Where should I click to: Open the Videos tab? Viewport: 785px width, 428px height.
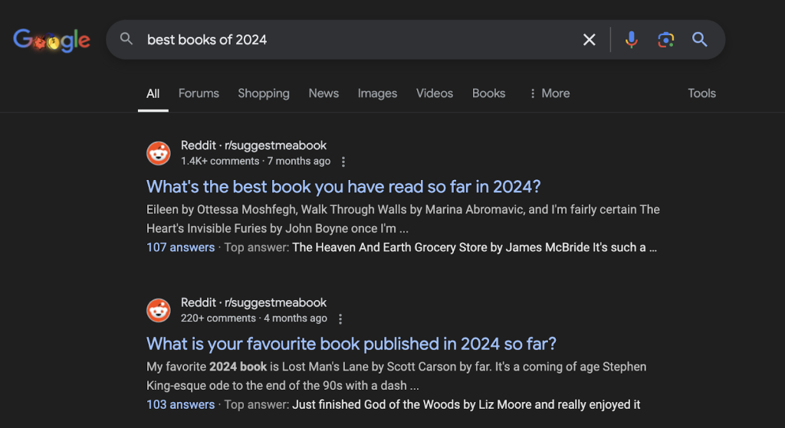pos(435,93)
